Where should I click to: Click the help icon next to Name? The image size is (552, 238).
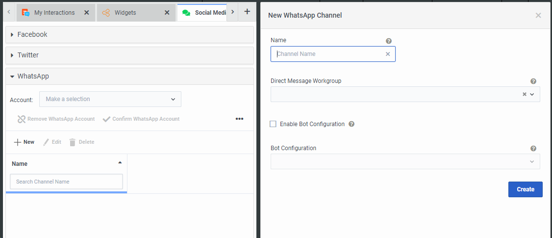(x=389, y=41)
